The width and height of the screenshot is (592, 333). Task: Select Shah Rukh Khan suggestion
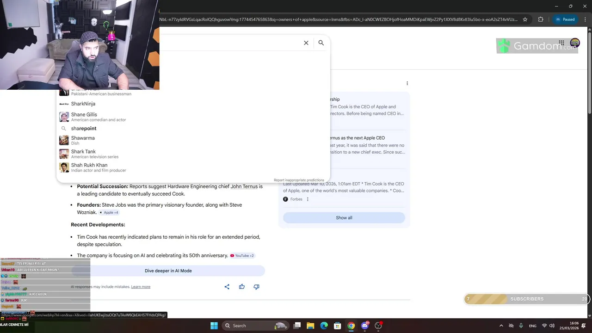193,167
